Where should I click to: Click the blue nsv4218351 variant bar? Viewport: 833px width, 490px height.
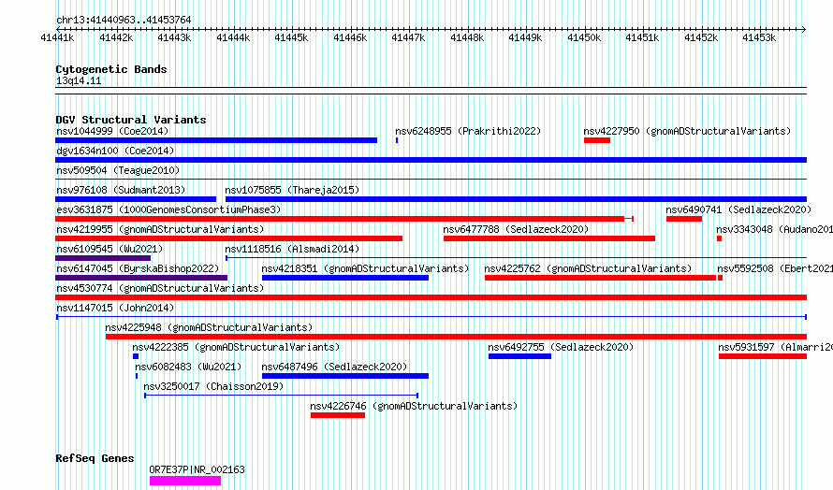[x=345, y=278]
